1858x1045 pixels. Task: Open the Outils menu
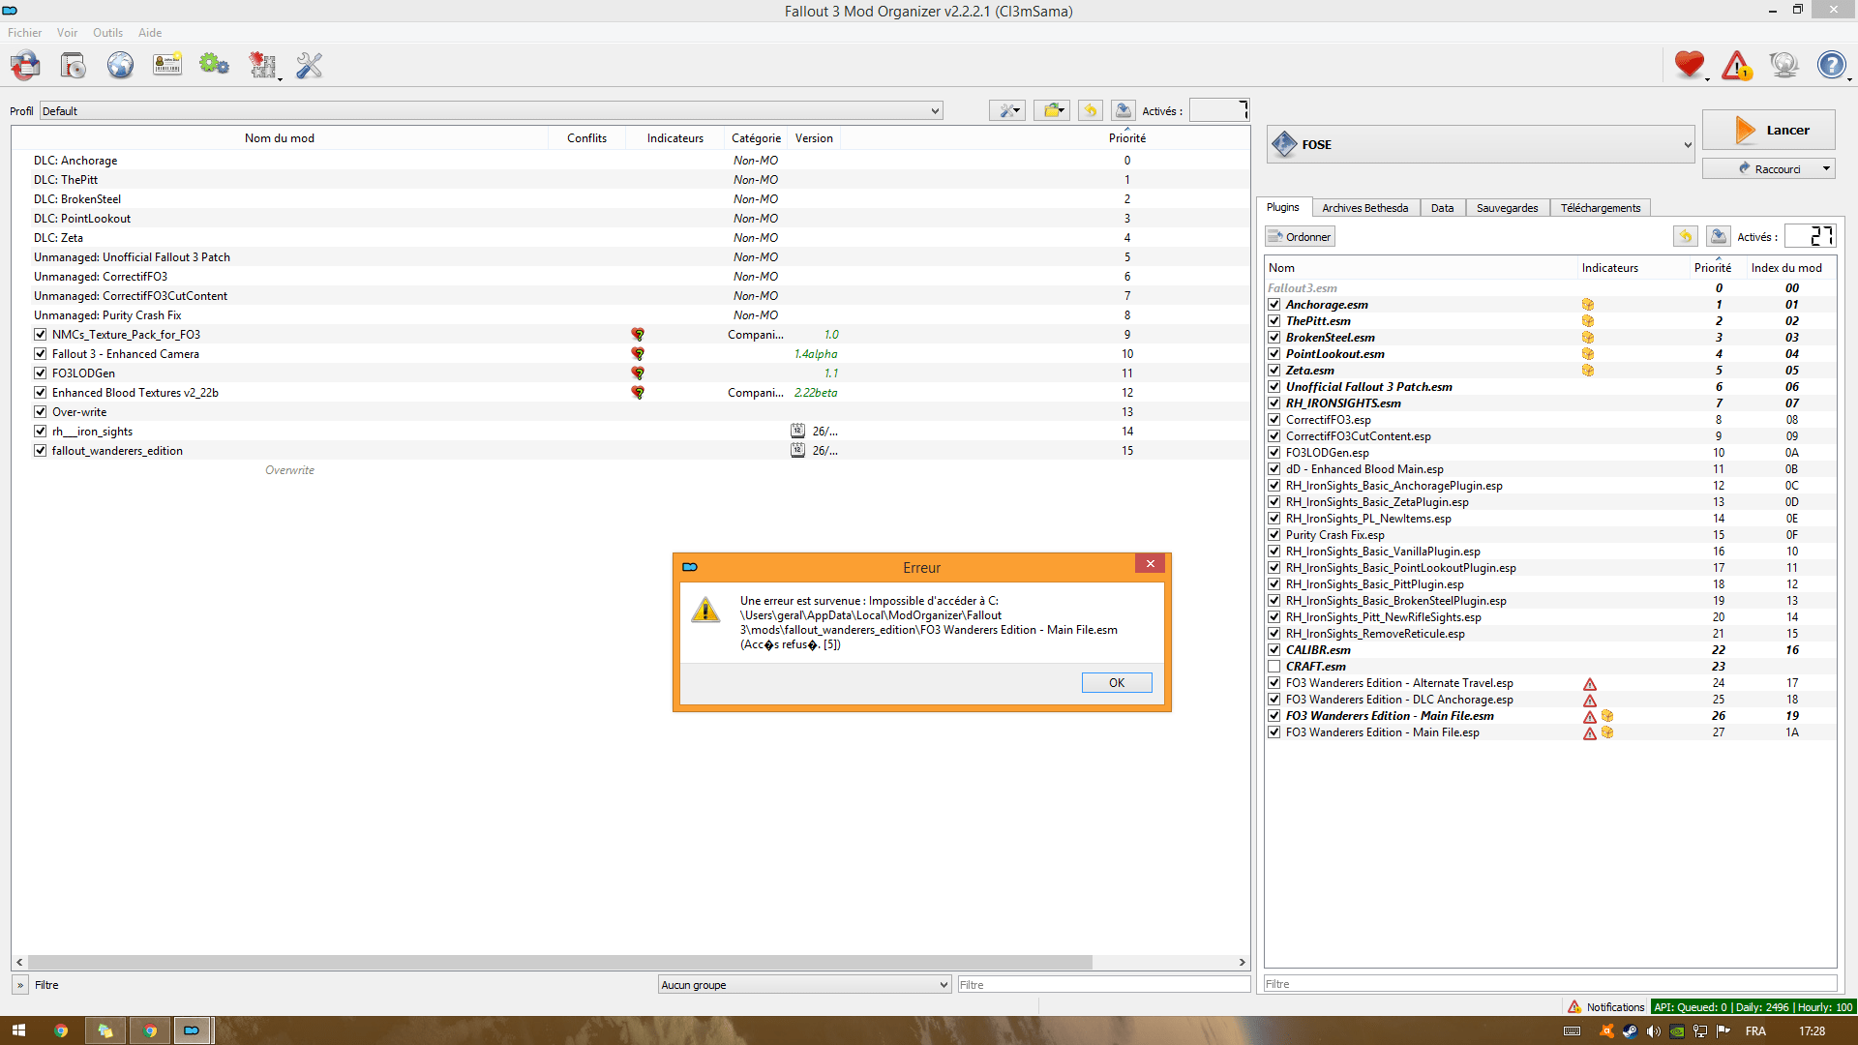pyautogui.click(x=107, y=33)
